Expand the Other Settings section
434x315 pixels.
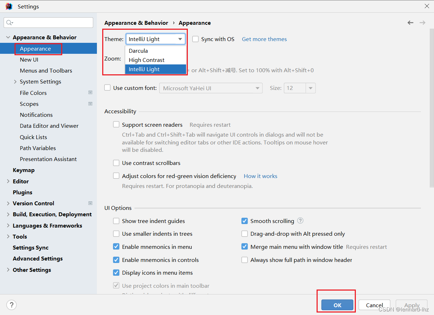coord(8,270)
